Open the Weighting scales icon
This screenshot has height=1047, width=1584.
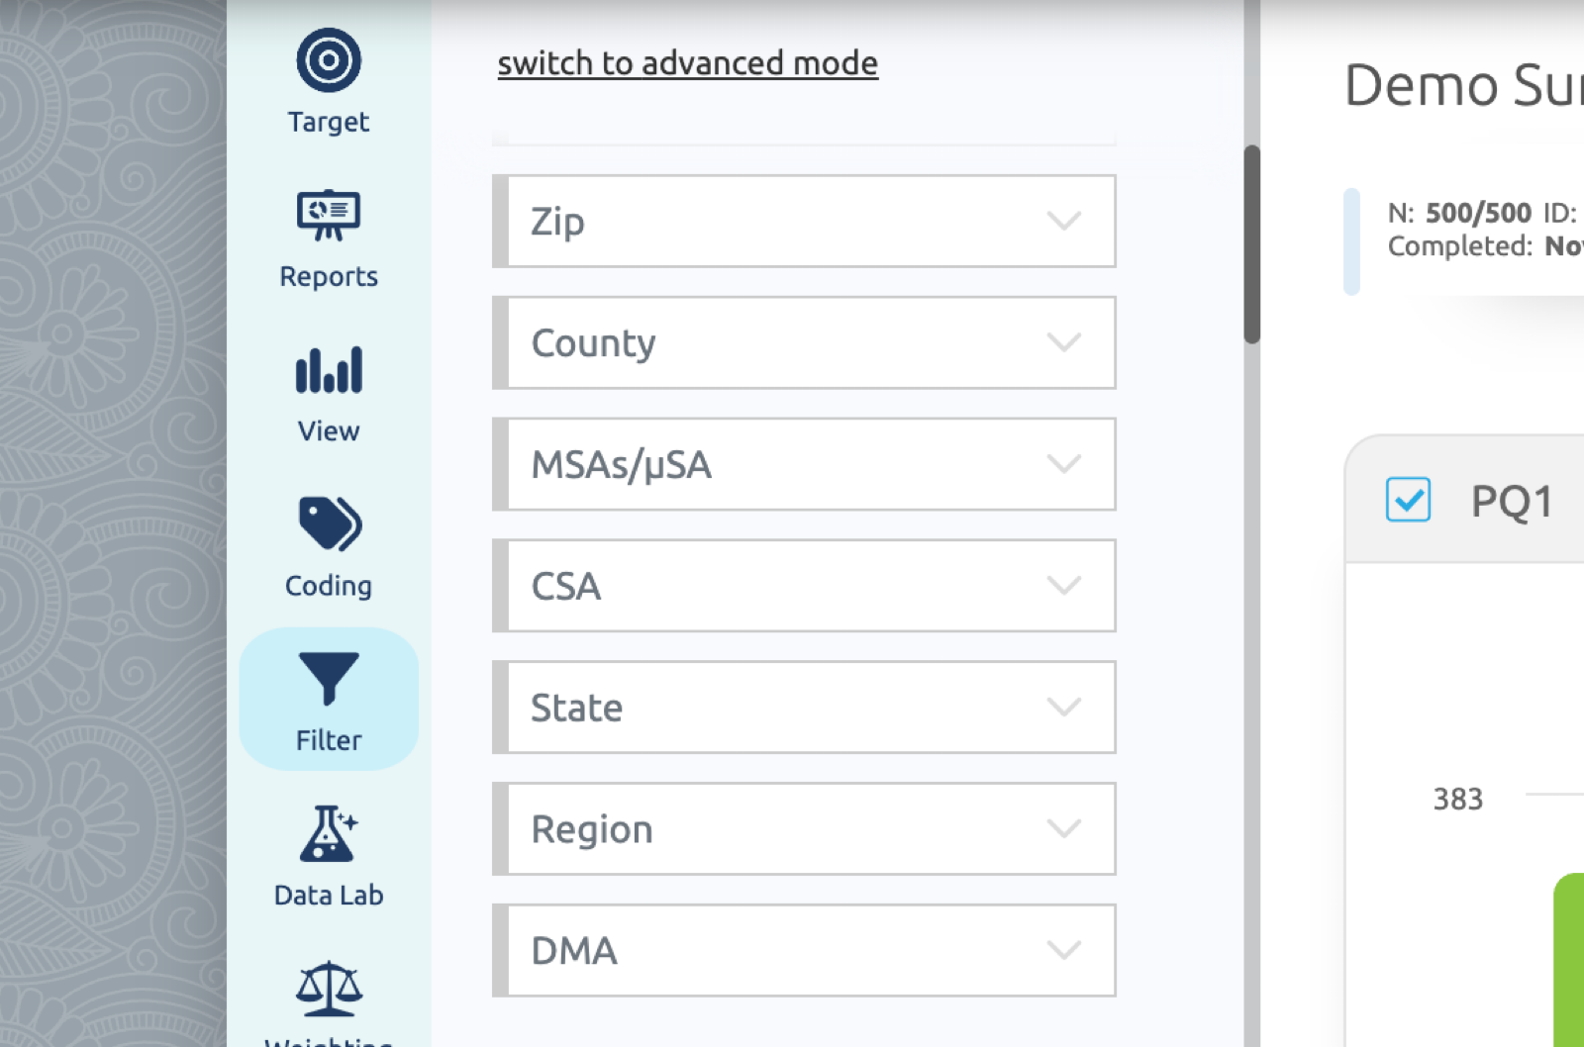tap(329, 989)
